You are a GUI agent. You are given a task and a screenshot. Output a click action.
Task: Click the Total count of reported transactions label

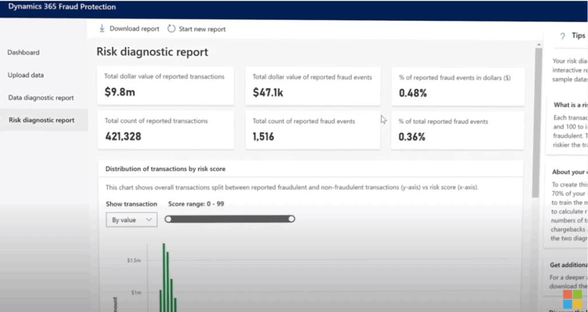click(x=156, y=121)
